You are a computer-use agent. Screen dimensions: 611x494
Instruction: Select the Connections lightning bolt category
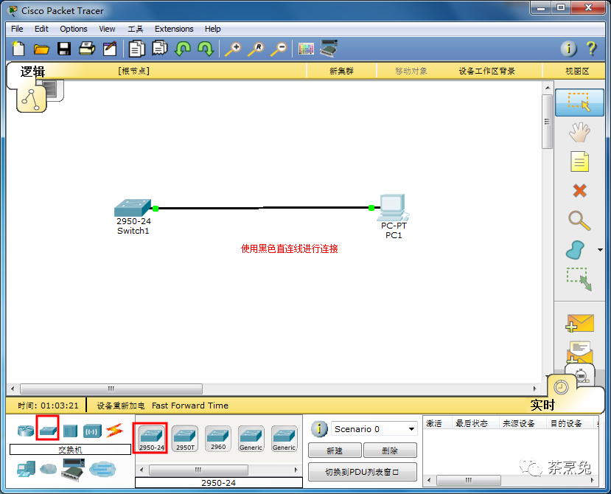(x=114, y=431)
